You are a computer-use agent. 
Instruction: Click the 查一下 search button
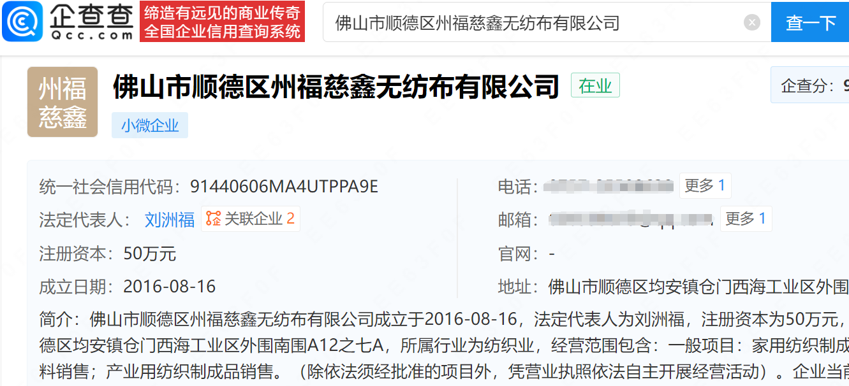(810, 22)
